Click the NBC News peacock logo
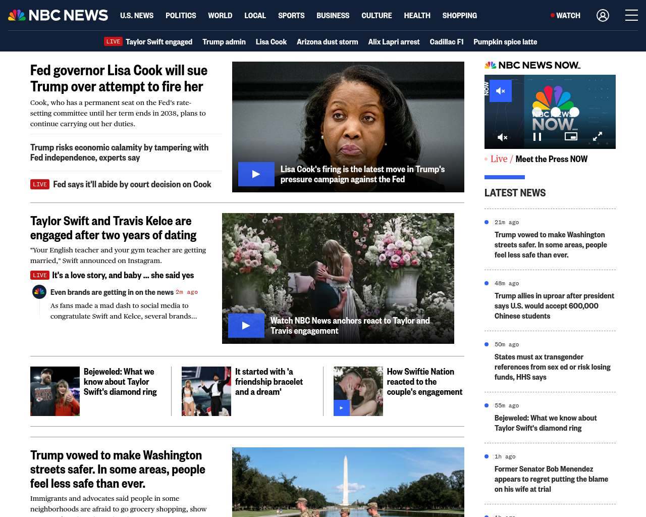Screen dimensions: 646x517 point(58,15)
